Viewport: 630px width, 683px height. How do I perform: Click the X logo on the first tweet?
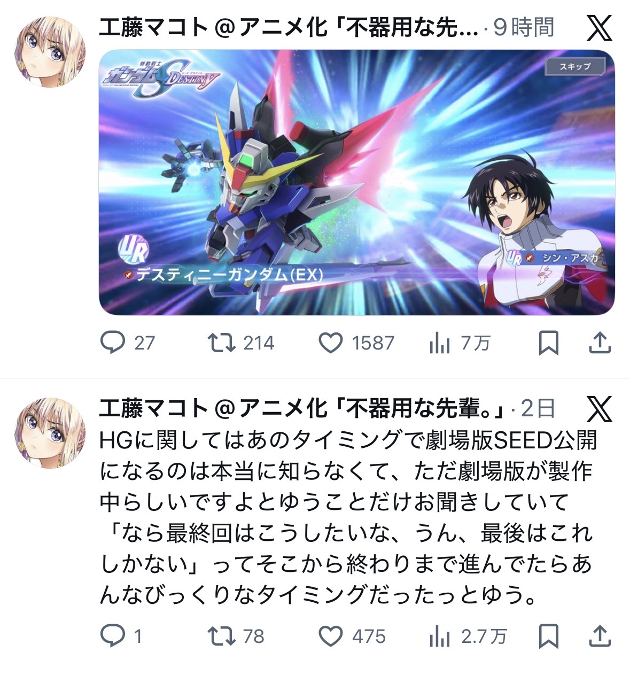click(600, 27)
